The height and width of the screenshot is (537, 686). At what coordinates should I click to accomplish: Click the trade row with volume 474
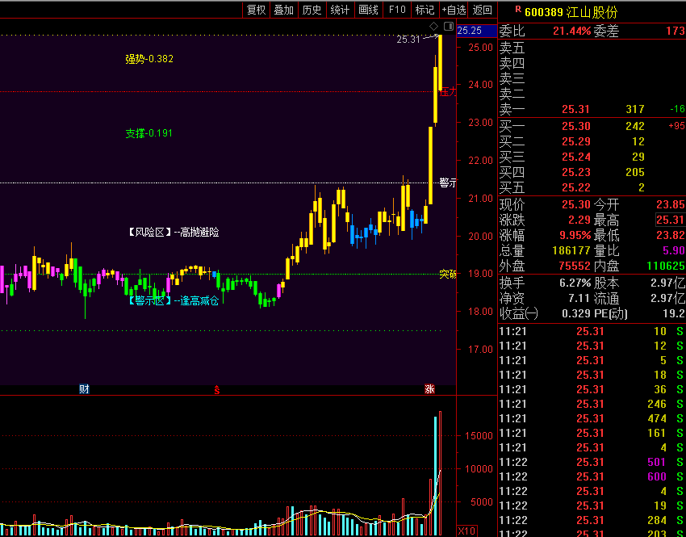[592, 418]
